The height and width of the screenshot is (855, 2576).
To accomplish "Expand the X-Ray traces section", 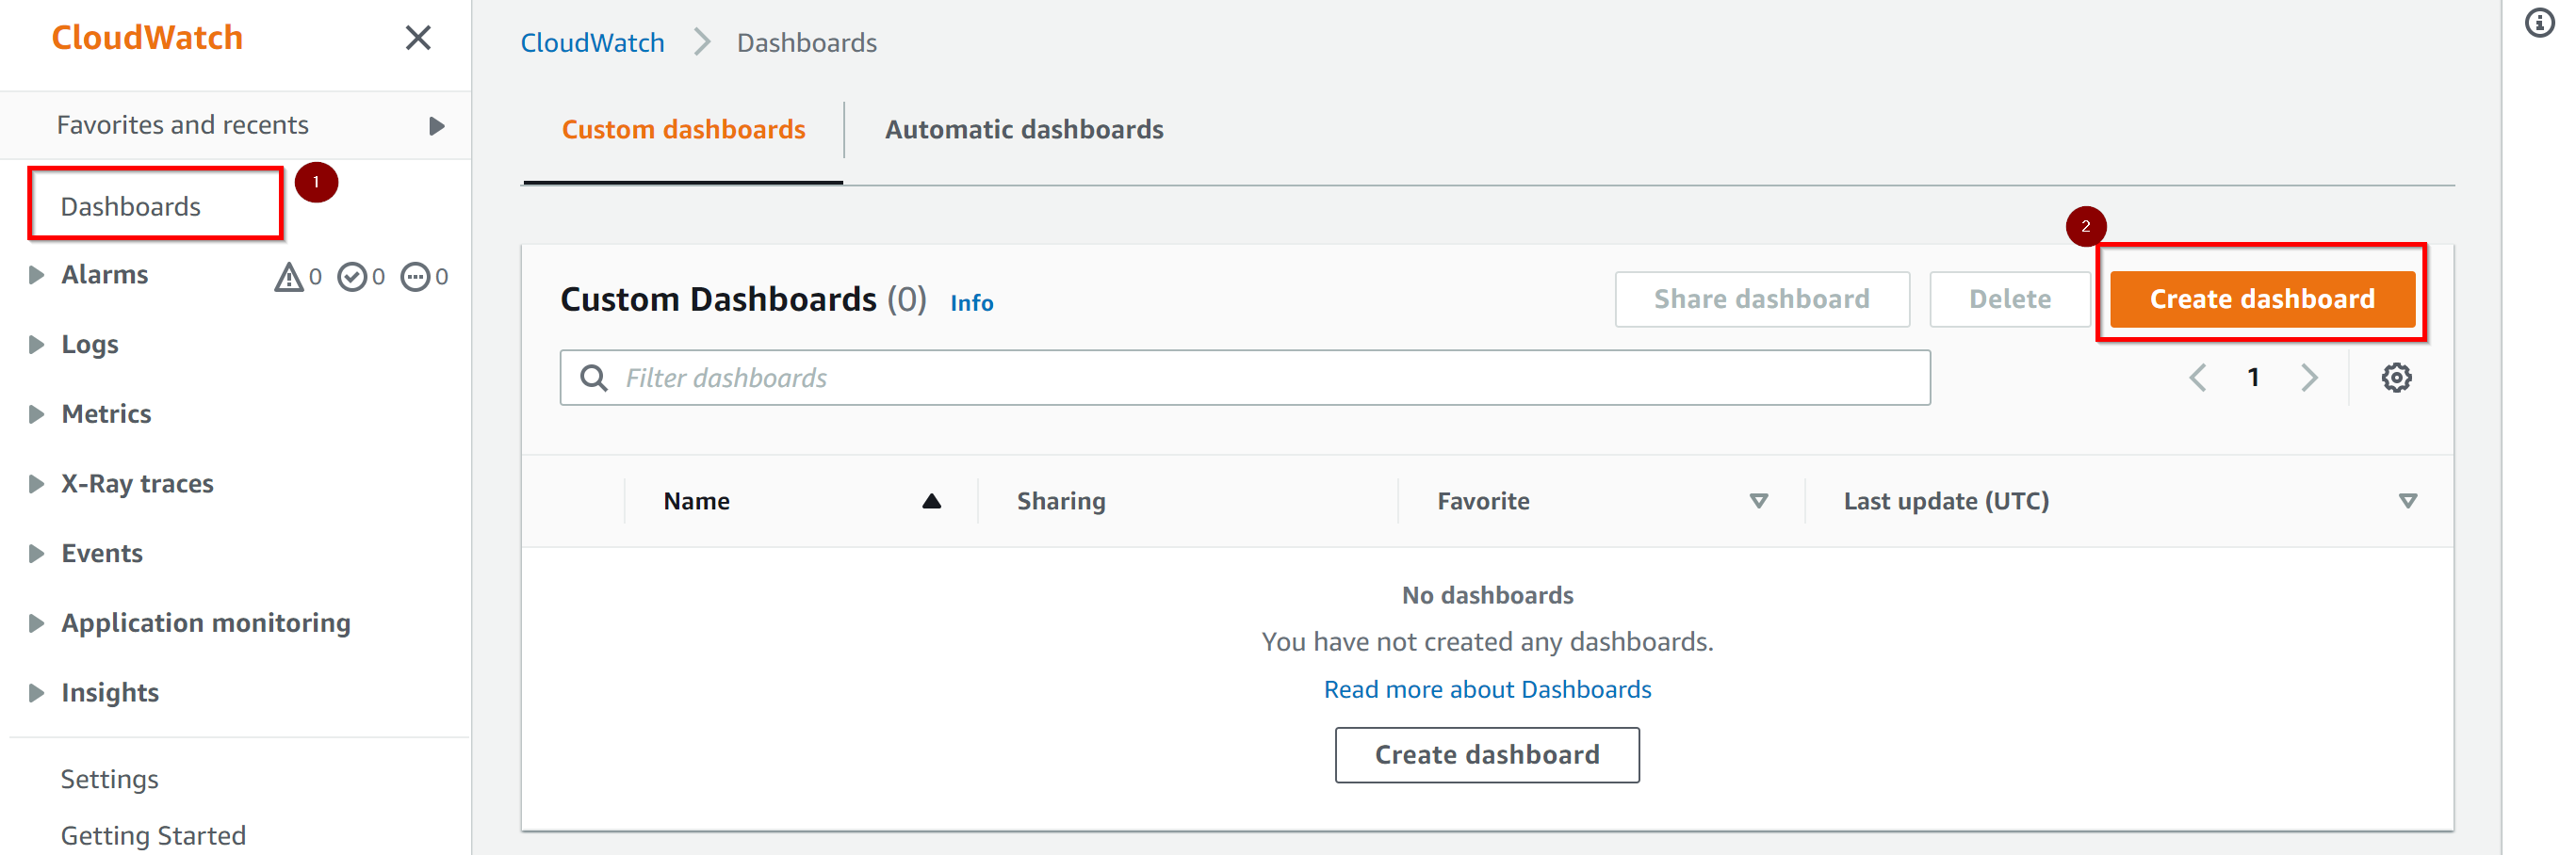I will (x=36, y=484).
